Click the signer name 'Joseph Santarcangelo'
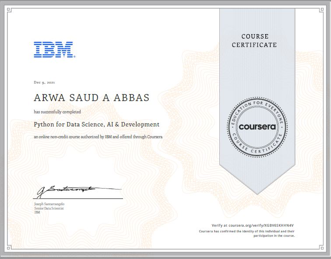This screenshot has height=259, width=331. tap(49, 204)
